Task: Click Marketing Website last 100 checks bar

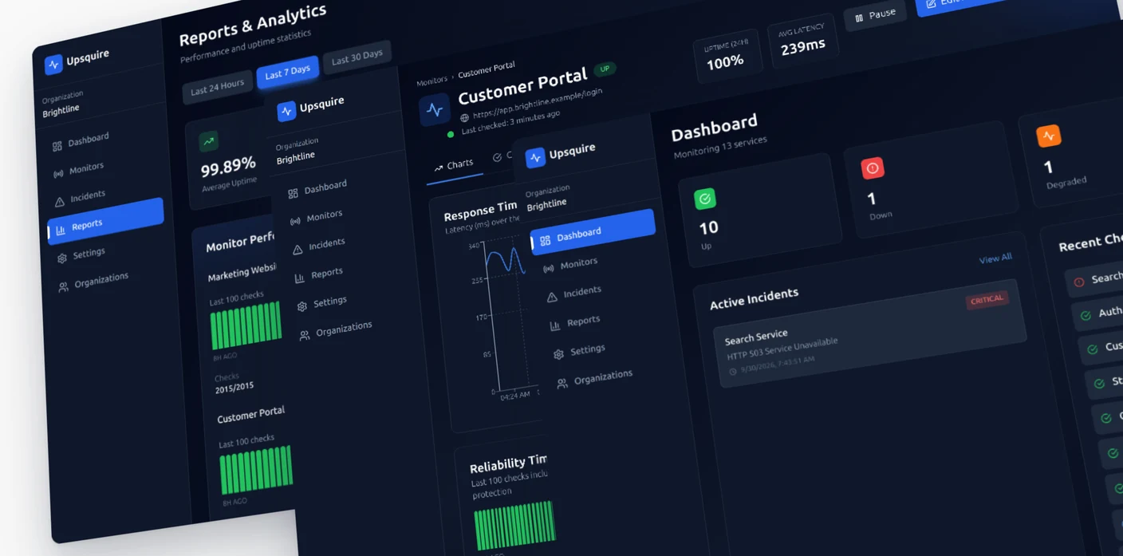Action: (x=246, y=325)
